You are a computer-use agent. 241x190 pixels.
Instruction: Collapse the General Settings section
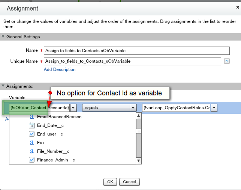(x=3, y=37)
